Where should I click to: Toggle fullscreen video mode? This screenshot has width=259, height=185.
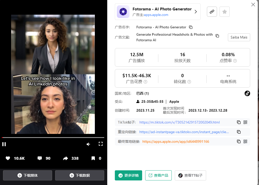tap(101, 144)
